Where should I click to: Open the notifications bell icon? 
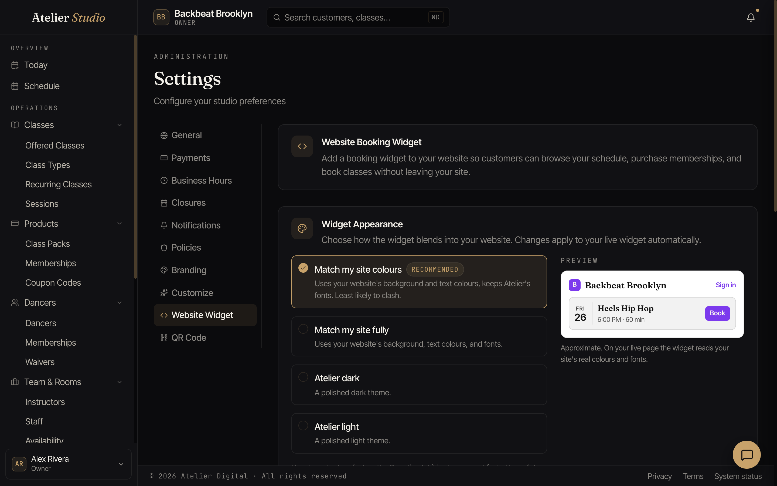(750, 17)
